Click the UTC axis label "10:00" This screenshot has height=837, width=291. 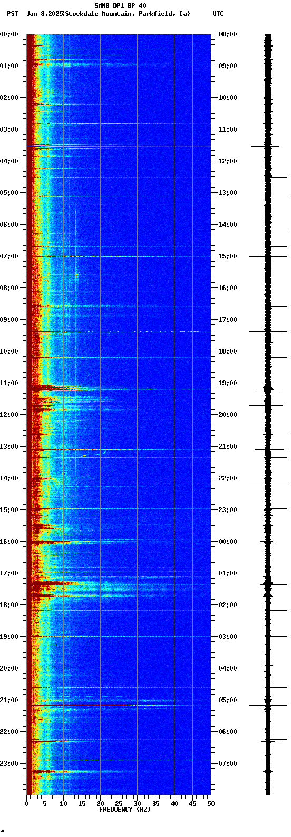click(228, 98)
